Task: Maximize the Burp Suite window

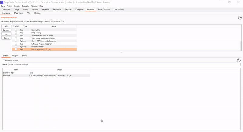Action: tap(229, 2)
